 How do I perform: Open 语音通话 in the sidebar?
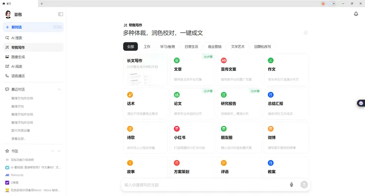pos(33,76)
